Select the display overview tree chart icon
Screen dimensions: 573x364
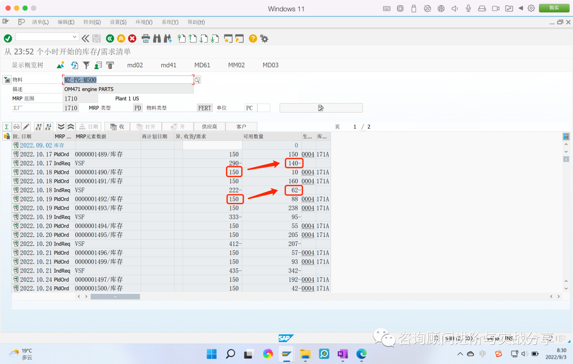[60, 65]
